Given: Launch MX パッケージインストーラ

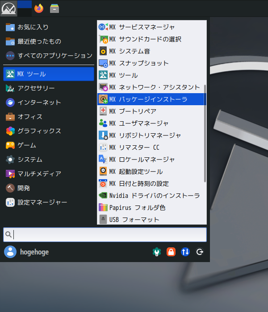Looking at the screenshot, I should pyautogui.click(x=148, y=99).
